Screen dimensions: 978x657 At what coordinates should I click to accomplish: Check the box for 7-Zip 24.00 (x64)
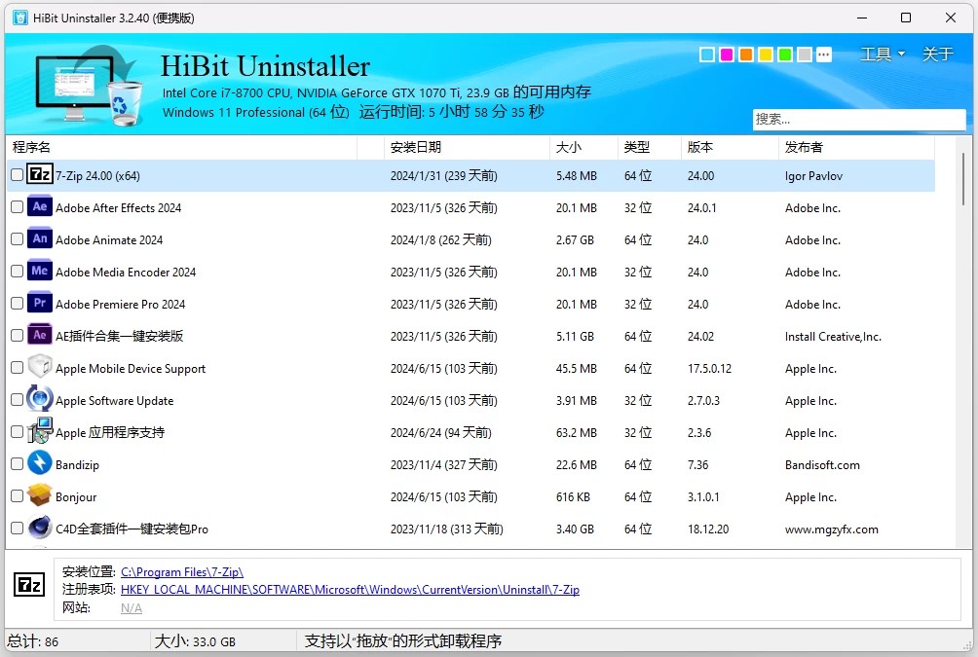17,175
